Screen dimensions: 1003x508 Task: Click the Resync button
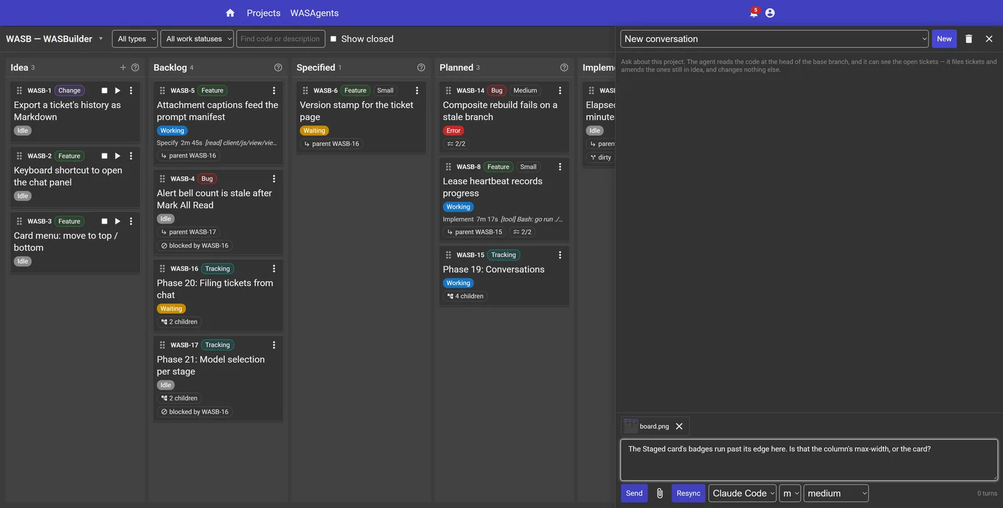pos(688,494)
